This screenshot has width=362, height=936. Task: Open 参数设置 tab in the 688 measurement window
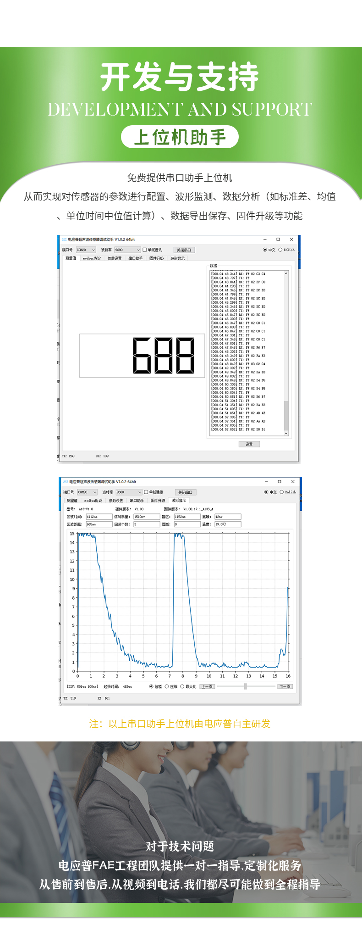tap(115, 258)
